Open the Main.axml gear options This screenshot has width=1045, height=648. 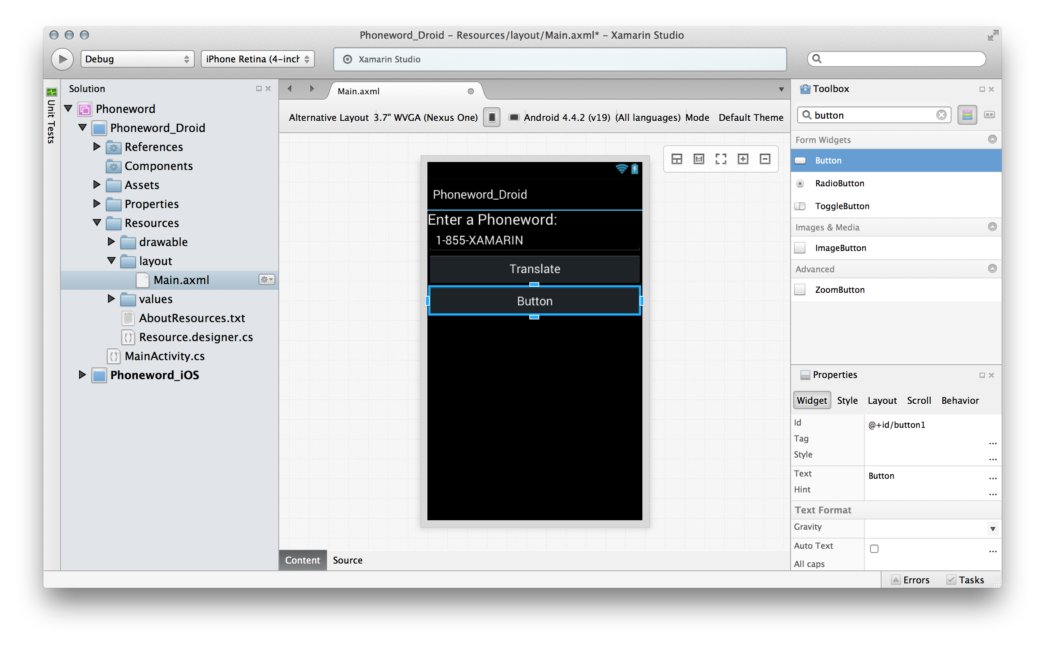pyautogui.click(x=267, y=280)
